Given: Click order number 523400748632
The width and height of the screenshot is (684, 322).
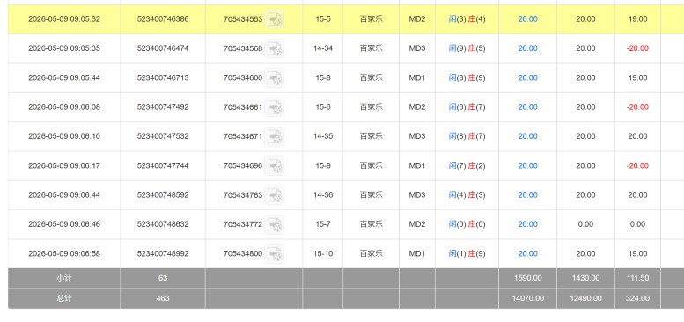Looking at the screenshot, I should (x=163, y=224).
